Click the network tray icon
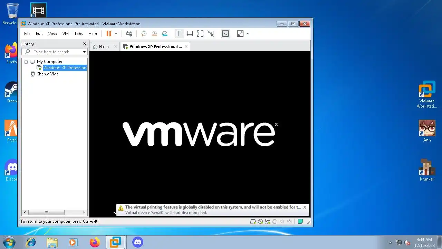Viewport: 442px width, 249px height. (x=399, y=242)
